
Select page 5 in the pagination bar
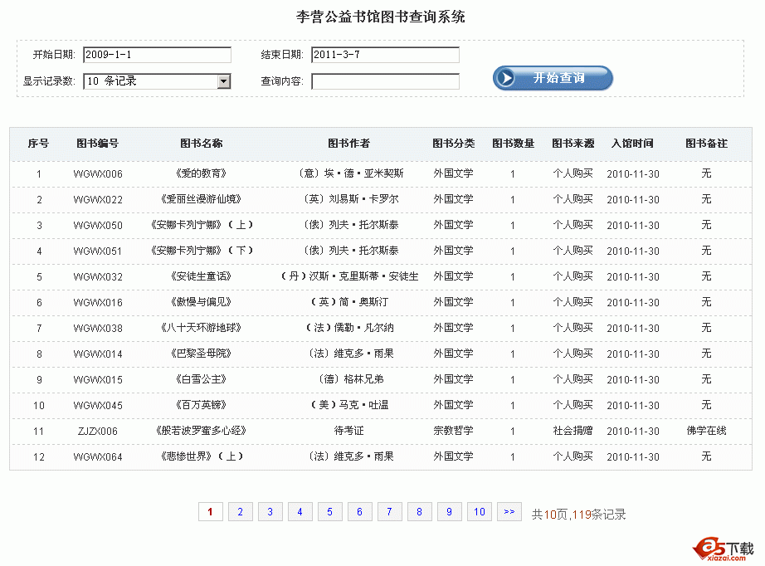point(329,511)
